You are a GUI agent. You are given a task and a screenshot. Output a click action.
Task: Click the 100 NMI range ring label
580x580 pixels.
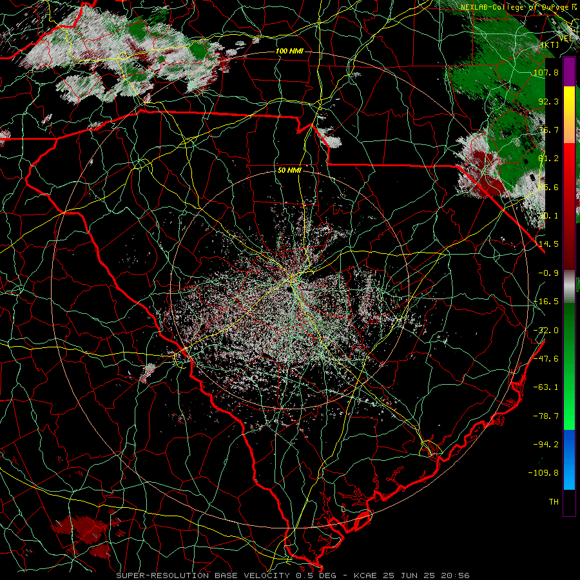pos(289,51)
